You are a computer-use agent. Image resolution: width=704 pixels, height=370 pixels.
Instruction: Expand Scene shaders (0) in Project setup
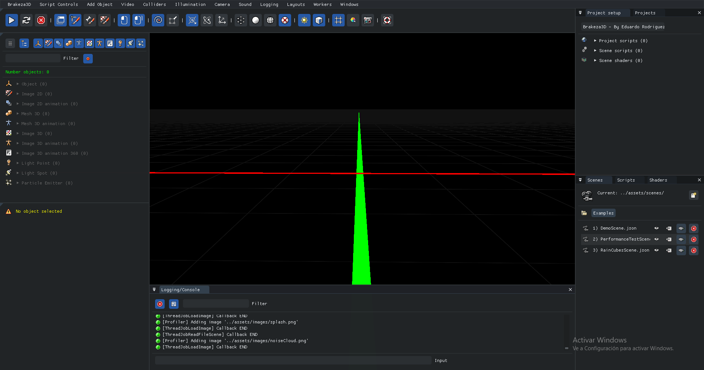[x=595, y=60]
